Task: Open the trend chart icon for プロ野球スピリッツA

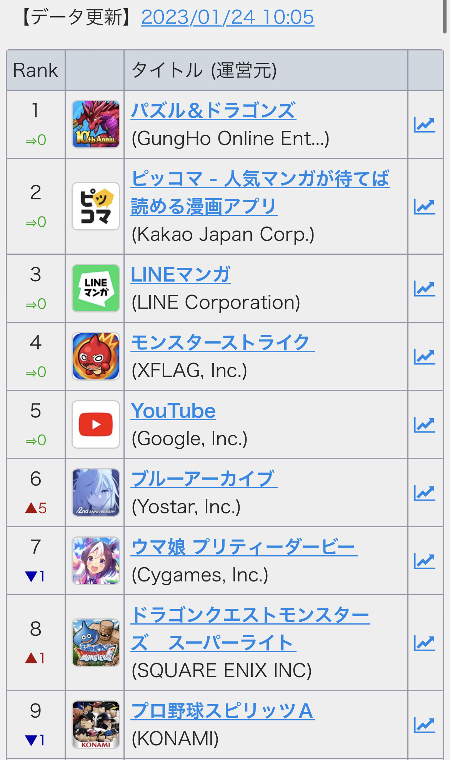Action: [425, 725]
